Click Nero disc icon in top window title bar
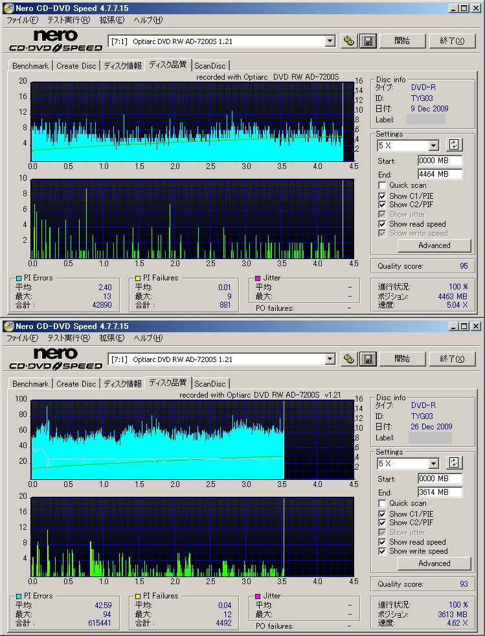Viewport: 485px width, 636px height. pyautogui.click(x=8, y=8)
